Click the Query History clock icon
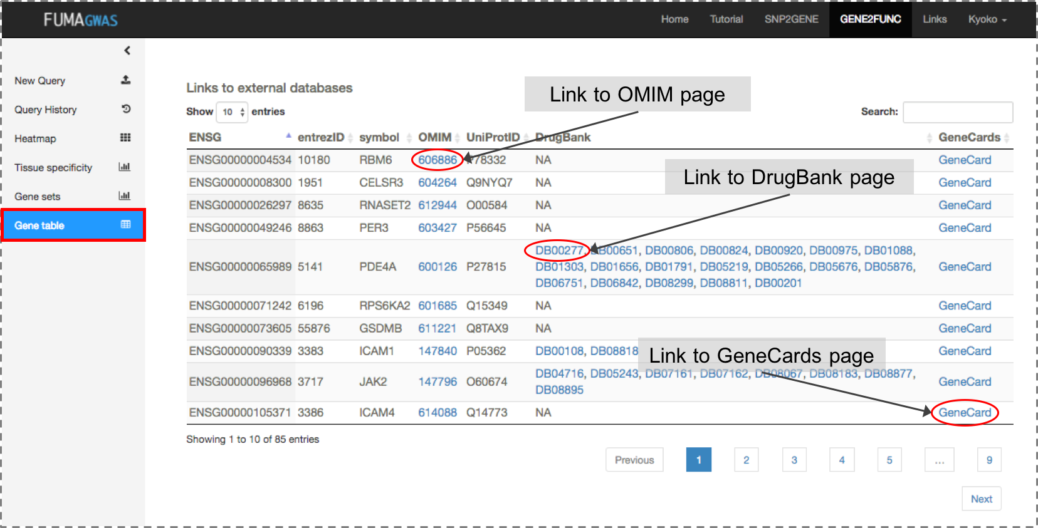Image resolution: width=1038 pixels, height=528 pixels. click(126, 109)
